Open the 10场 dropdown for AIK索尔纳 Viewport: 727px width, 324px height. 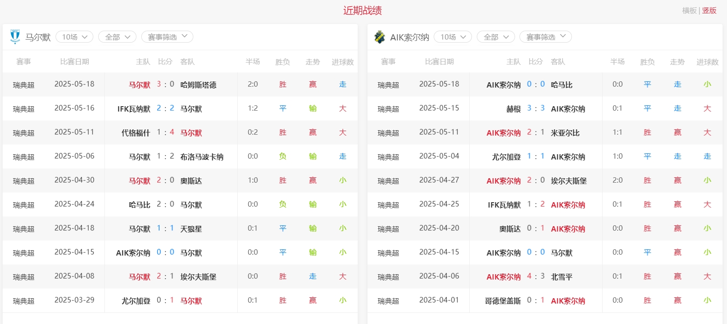(452, 37)
